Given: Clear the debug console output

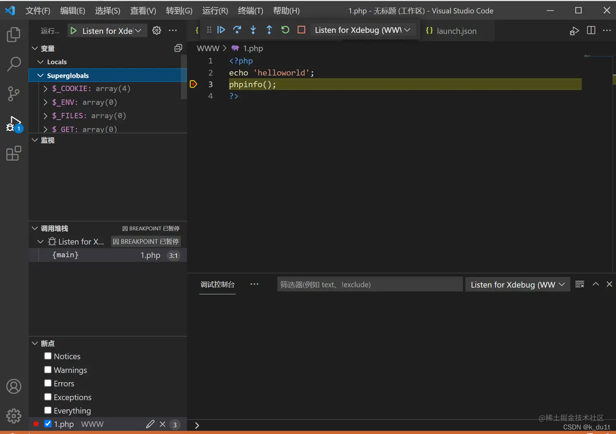Looking at the screenshot, I should [579, 284].
